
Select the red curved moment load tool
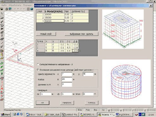click(x=2, y=85)
